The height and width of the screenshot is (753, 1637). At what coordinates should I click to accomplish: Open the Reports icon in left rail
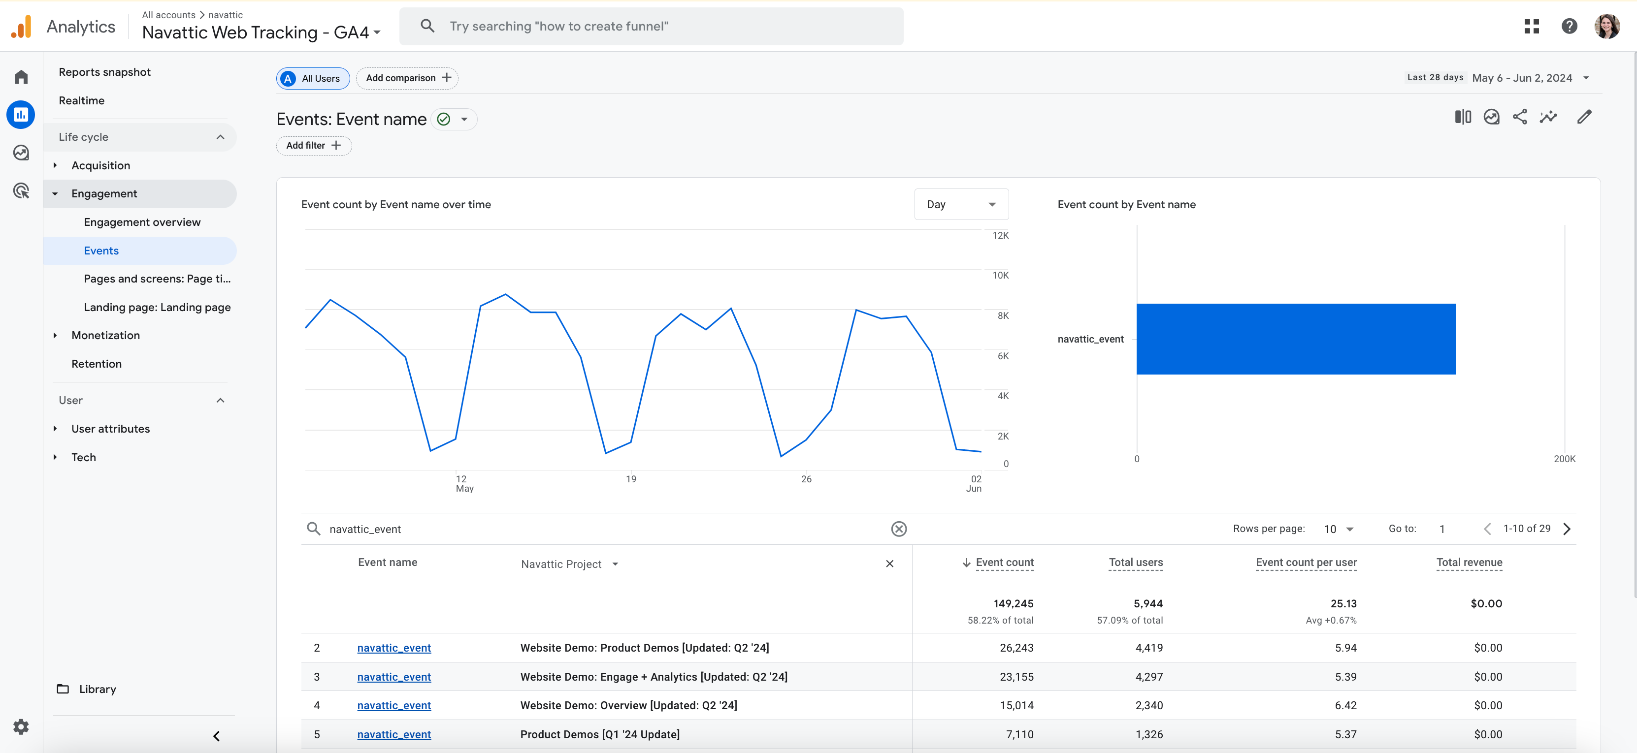coord(21,115)
